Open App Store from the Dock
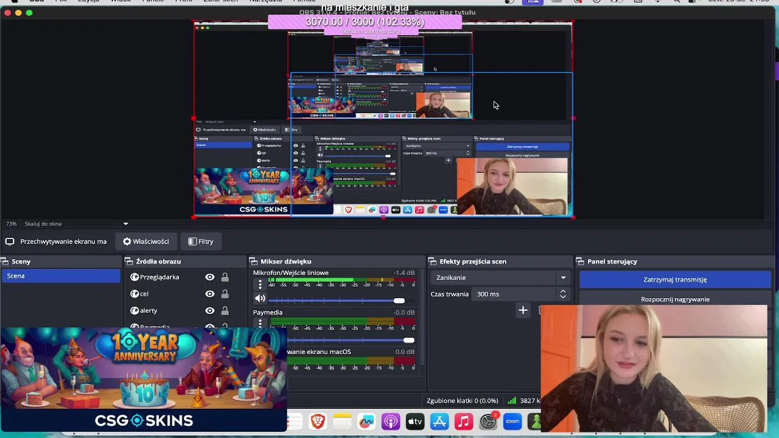The width and height of the screenshot is (779, 438). (439, 421)
